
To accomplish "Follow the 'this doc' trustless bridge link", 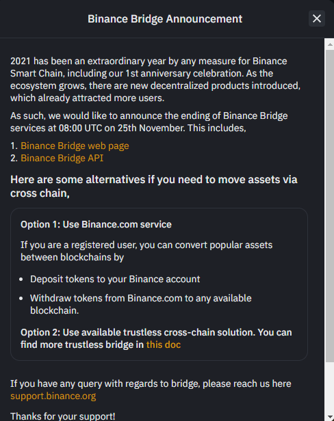I will 163,344.
